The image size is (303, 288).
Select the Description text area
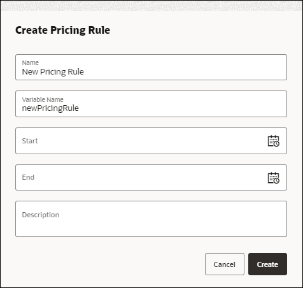[x=151, y=219]
